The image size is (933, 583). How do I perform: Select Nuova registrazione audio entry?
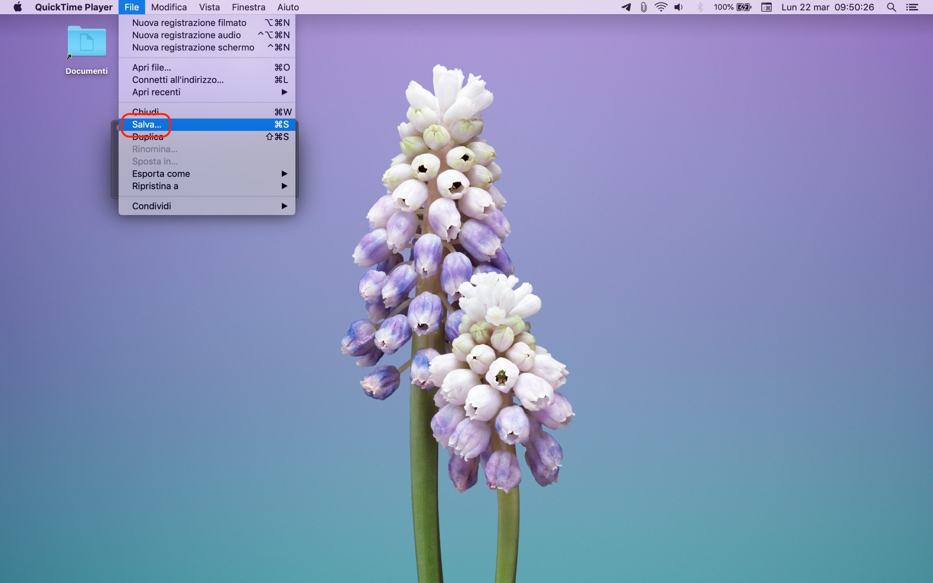pyautogui.click(x=186, y=35)
